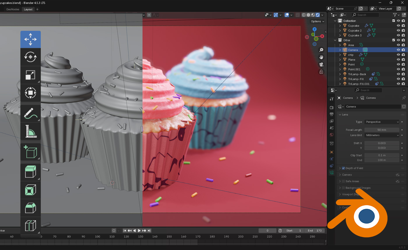
Task: Click the viewport zoom magnifier icon
Action: (321, 50)
